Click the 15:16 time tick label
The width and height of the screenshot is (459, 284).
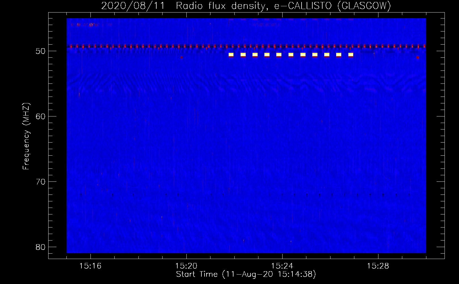(x=90, y=266)
